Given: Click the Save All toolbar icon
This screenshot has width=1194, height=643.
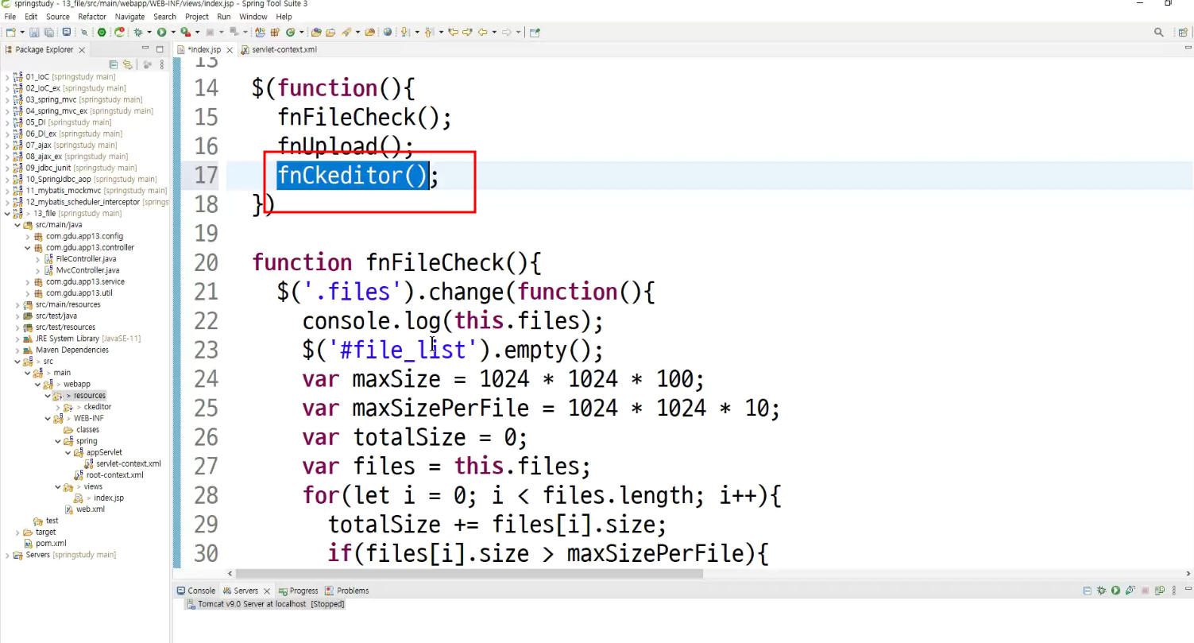Looking at the screenshot, I should [x=48, y=33].
